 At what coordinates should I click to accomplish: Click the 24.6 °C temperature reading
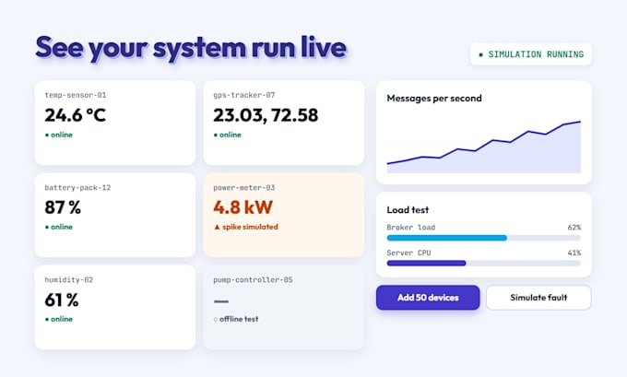76,115
